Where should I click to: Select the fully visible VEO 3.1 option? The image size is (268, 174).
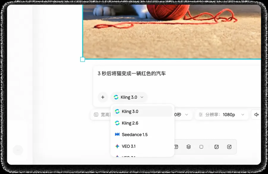coord(142,146)
